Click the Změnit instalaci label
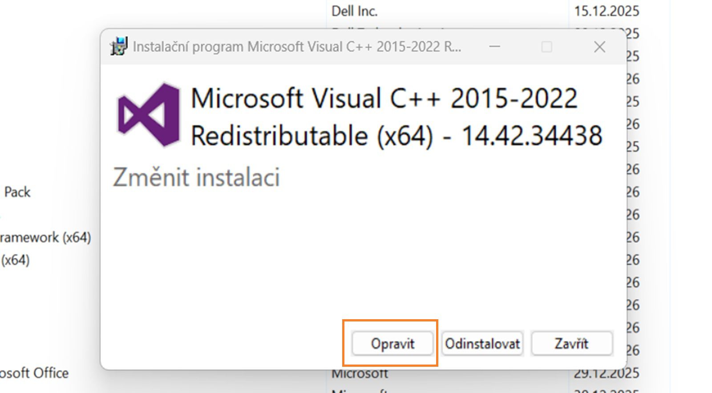This screenshot has width=712, height=393. point(196,177)
